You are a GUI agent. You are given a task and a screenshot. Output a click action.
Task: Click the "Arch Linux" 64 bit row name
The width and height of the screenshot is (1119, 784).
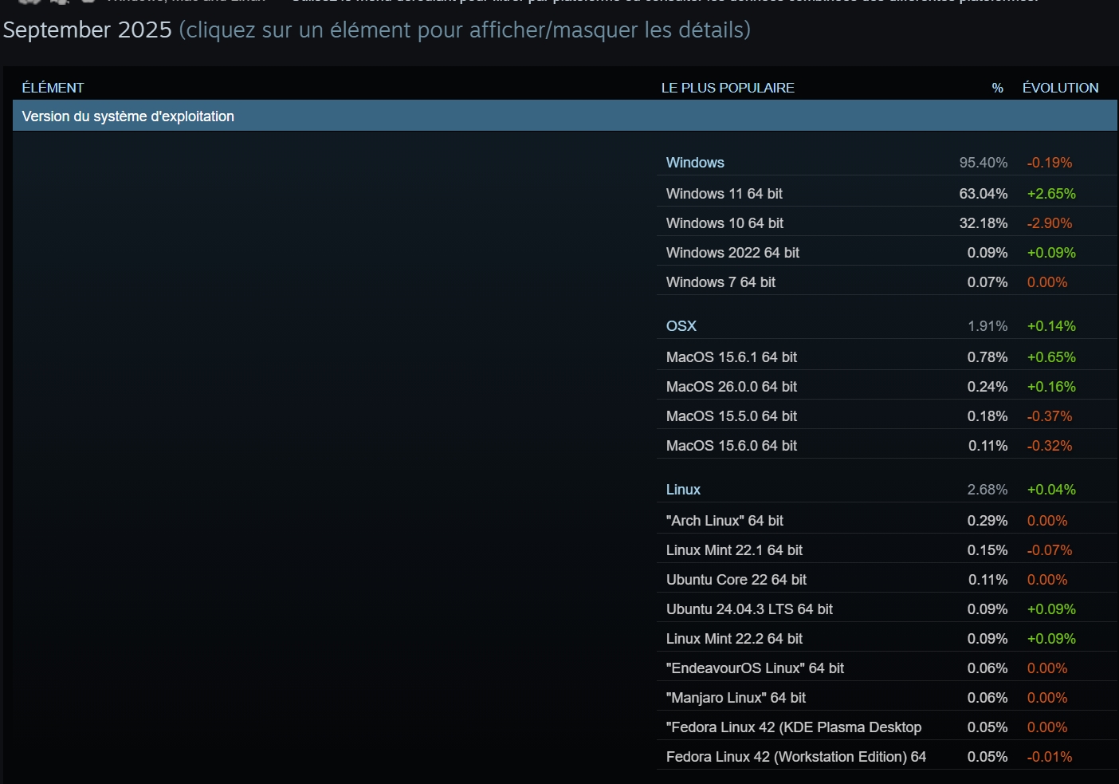pyautogui.click(x=724, y=521)
